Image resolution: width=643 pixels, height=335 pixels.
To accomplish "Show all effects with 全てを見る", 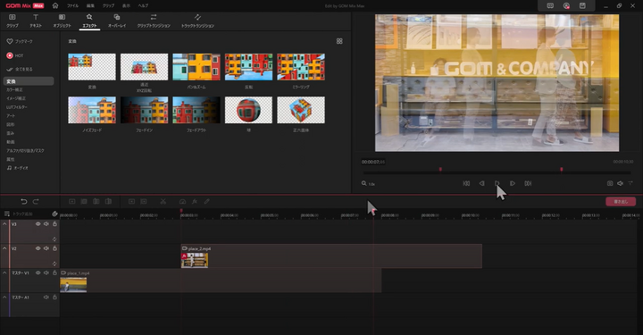I will click(x=20, y=70).
